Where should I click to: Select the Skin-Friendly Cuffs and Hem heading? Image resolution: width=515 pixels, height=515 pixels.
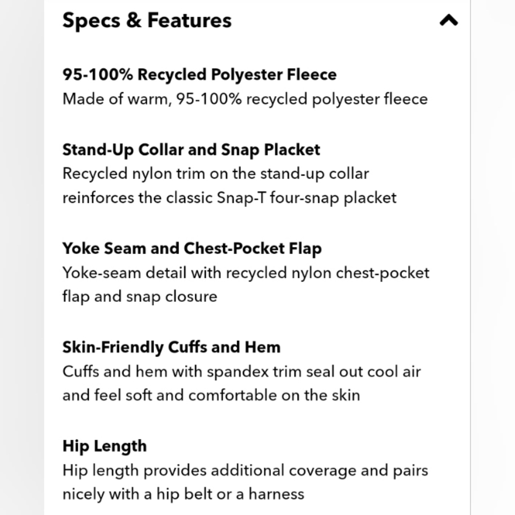[171, 347]
